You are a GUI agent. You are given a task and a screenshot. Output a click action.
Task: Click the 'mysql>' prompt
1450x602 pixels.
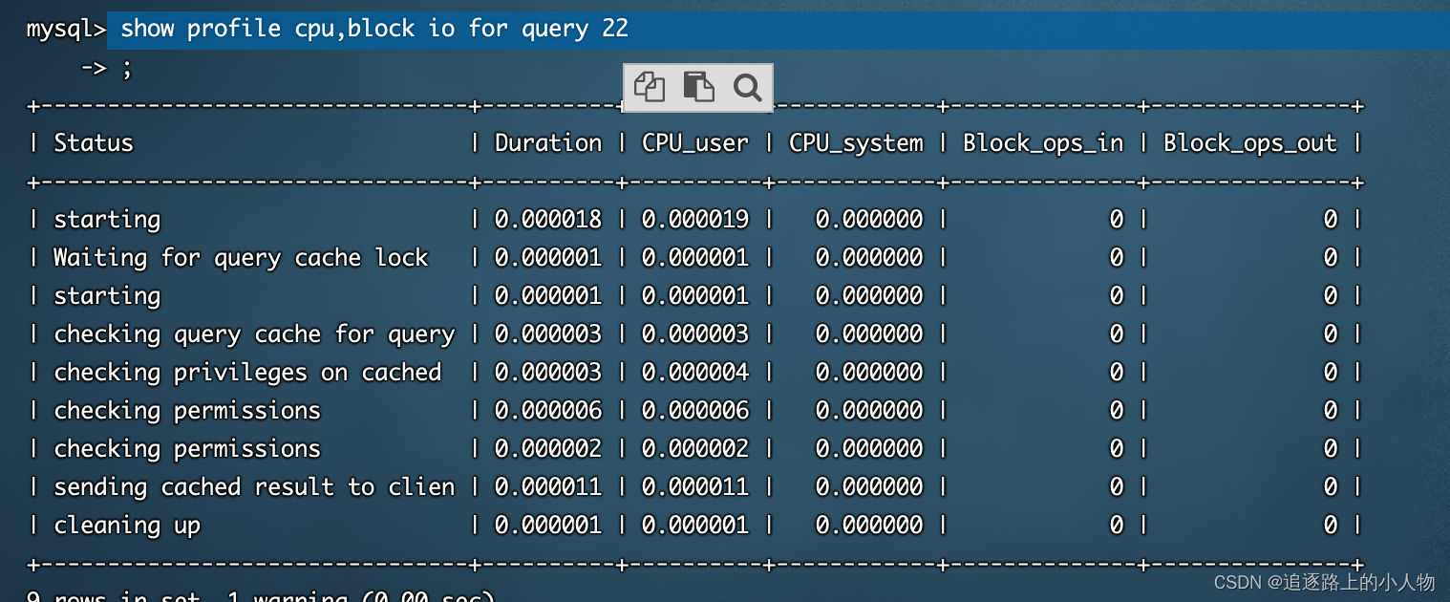tap(66, 29)
